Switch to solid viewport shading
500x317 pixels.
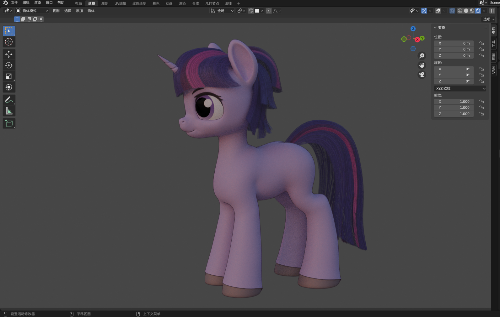click(466, 11)
